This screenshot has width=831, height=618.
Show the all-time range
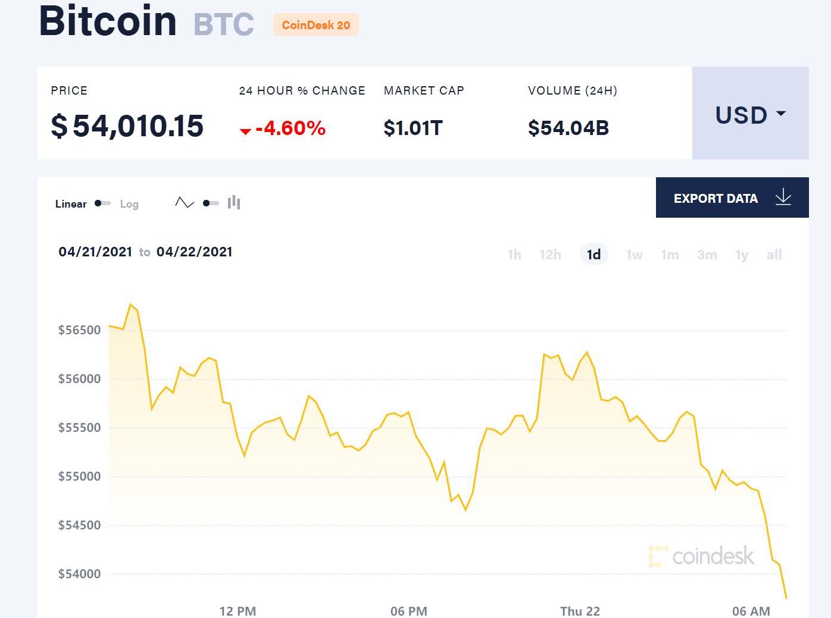tap(774, 255)
